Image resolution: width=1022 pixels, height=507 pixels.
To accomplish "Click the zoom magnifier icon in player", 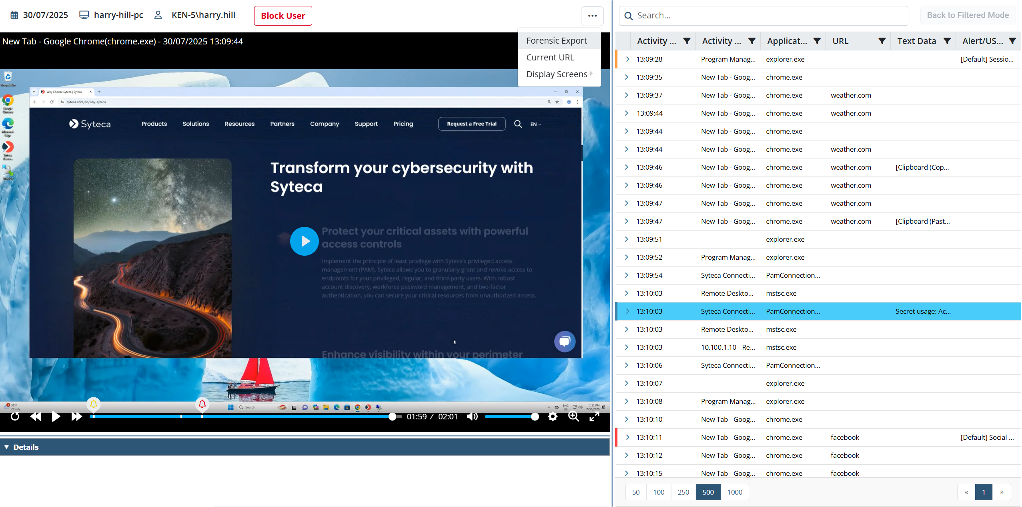I will [573, 417].
